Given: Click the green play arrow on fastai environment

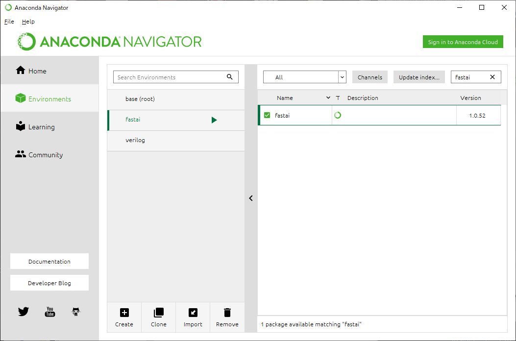Looking at the screenshot, I should click(214, 120).
